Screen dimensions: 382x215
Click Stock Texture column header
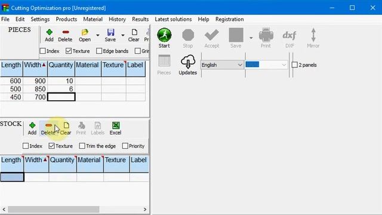pyautogui.click(x=116, y=164)
